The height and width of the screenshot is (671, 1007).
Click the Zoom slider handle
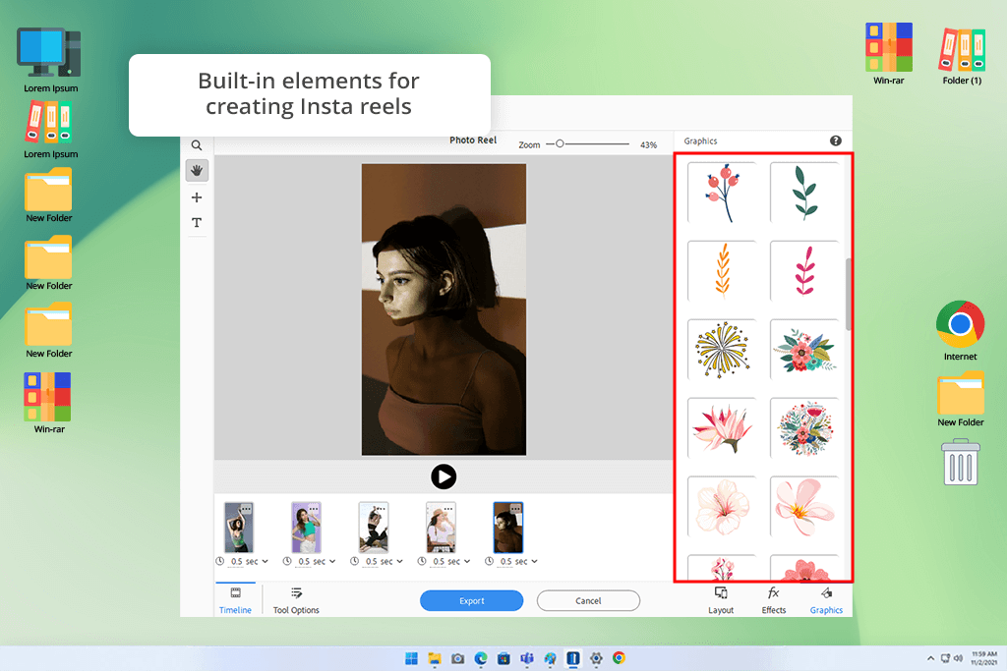[560, 143]
